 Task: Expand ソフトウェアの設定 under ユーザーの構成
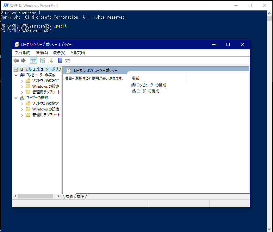point(22,103)
